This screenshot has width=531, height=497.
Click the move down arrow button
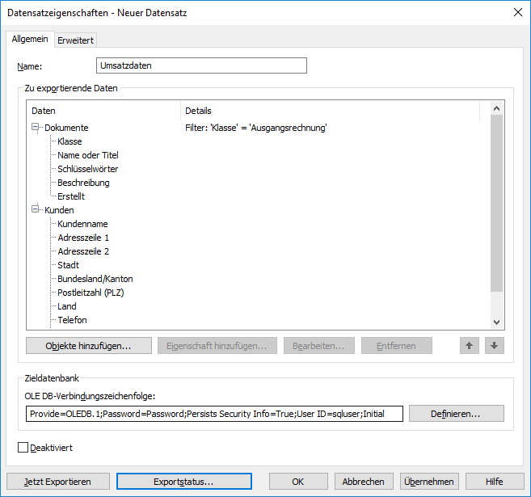click(x=495, y=346)
